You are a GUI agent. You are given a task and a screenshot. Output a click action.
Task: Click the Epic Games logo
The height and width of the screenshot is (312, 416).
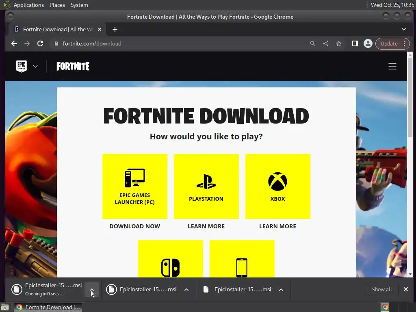22,66
